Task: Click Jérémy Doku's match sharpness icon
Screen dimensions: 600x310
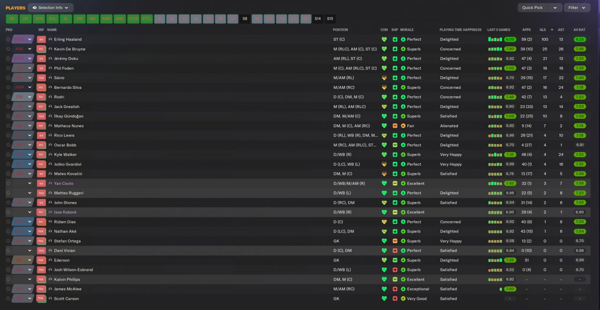Action: 395,58
